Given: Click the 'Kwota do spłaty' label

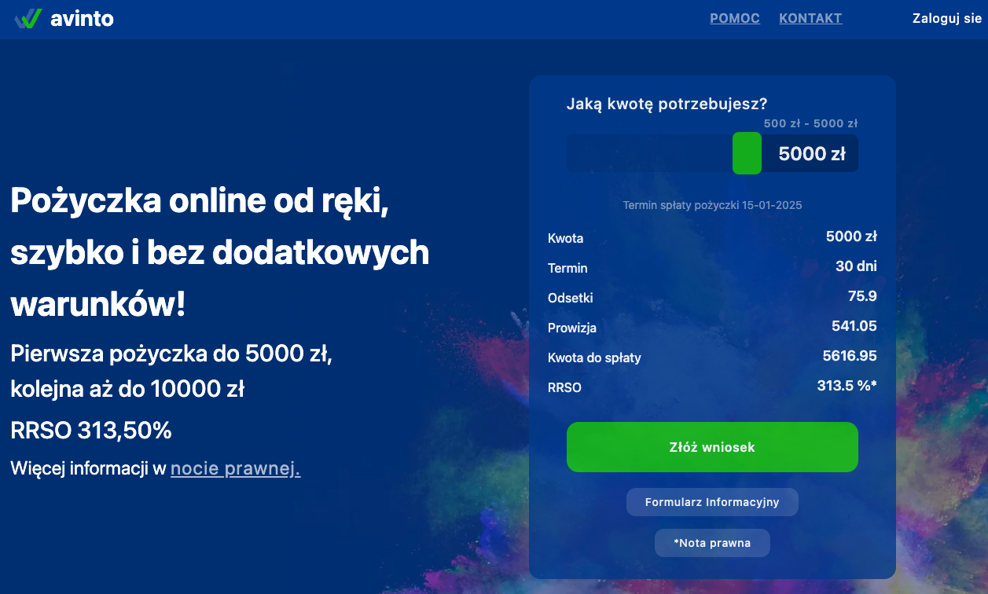Looking at the screenshot, I should click(594, 357).
